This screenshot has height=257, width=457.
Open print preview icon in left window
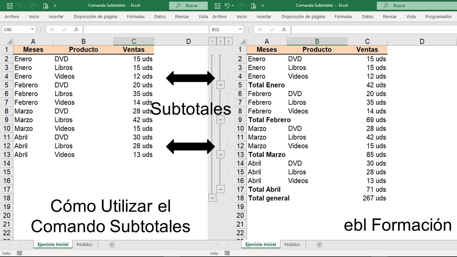click(46, 6)
